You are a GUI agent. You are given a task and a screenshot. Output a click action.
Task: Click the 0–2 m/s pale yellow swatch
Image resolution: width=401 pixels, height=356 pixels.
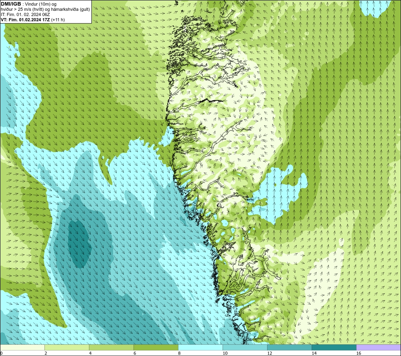tap(22, 347)
